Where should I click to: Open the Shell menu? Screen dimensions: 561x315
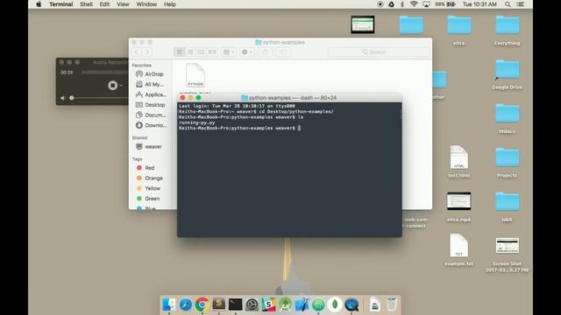click(86, 4)
